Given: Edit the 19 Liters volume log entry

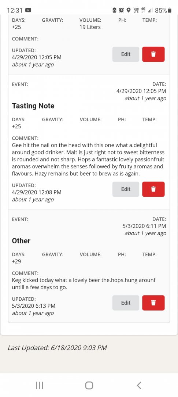Looking at the screenshot, I should [126, 54].
